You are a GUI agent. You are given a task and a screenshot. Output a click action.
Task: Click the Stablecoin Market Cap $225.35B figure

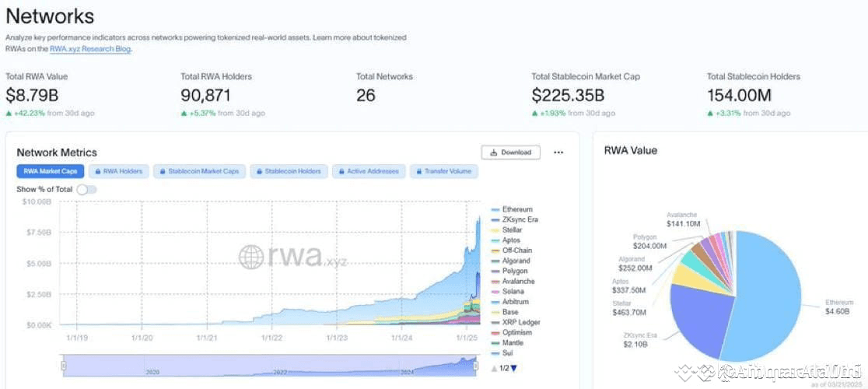pos(568,95)
